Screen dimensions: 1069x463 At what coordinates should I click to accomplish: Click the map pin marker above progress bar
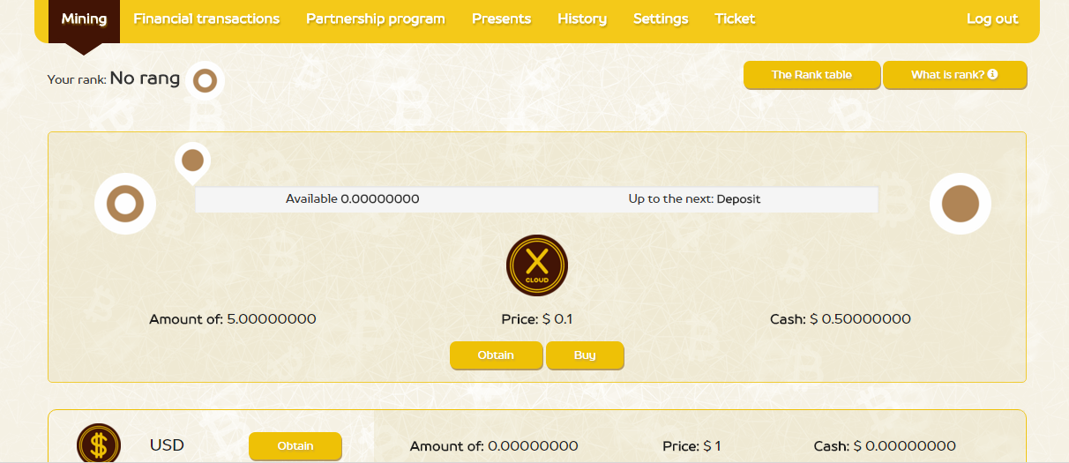[192, 161]
